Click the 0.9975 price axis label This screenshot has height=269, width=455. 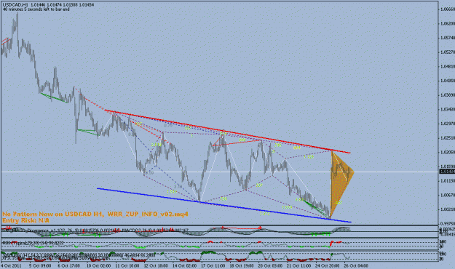(448, 223)
